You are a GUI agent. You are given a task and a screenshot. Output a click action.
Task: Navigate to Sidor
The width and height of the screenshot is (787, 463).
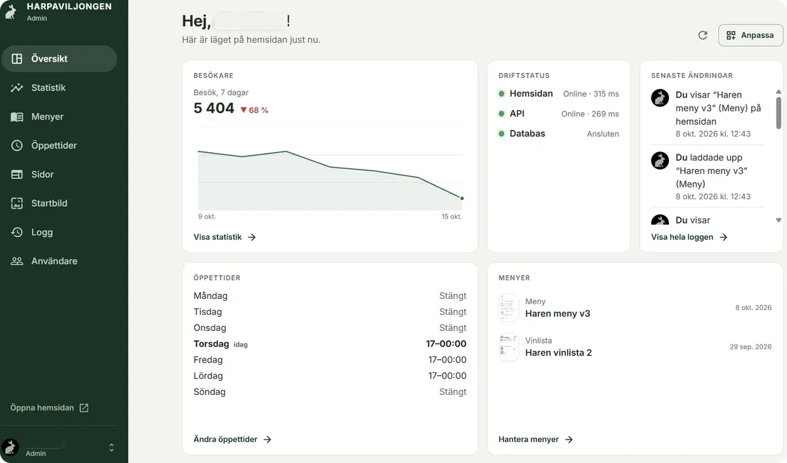coord(59,175)
